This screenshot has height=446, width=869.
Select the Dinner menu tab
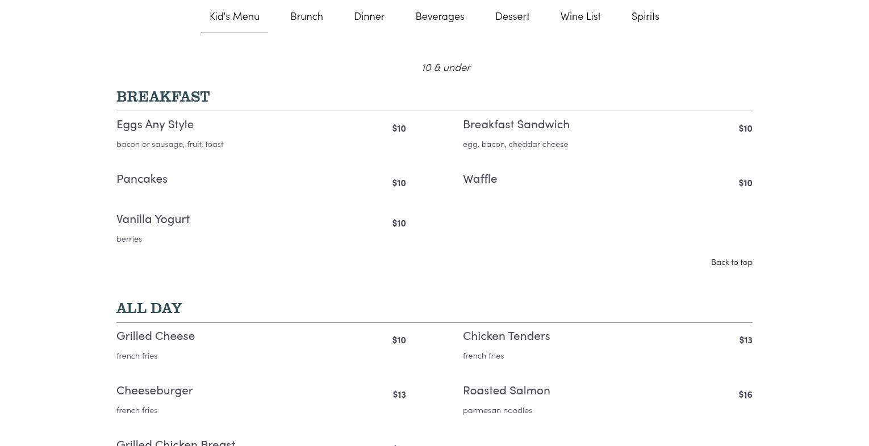369,16
